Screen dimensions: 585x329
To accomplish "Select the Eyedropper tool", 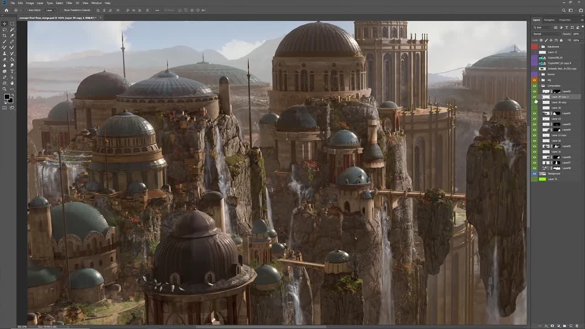I will [12, 35].
